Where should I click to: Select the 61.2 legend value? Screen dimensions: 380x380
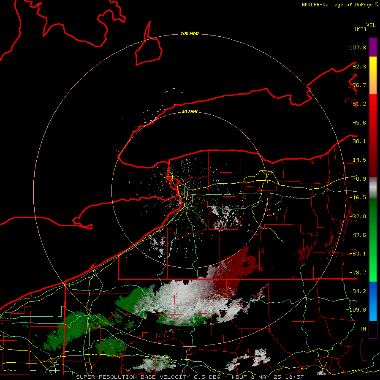tap(359, 104)
